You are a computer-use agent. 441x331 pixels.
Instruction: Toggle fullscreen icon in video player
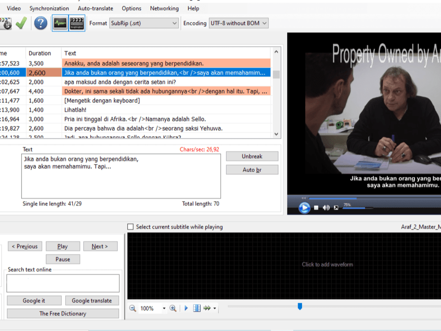(x=336, y=208)
